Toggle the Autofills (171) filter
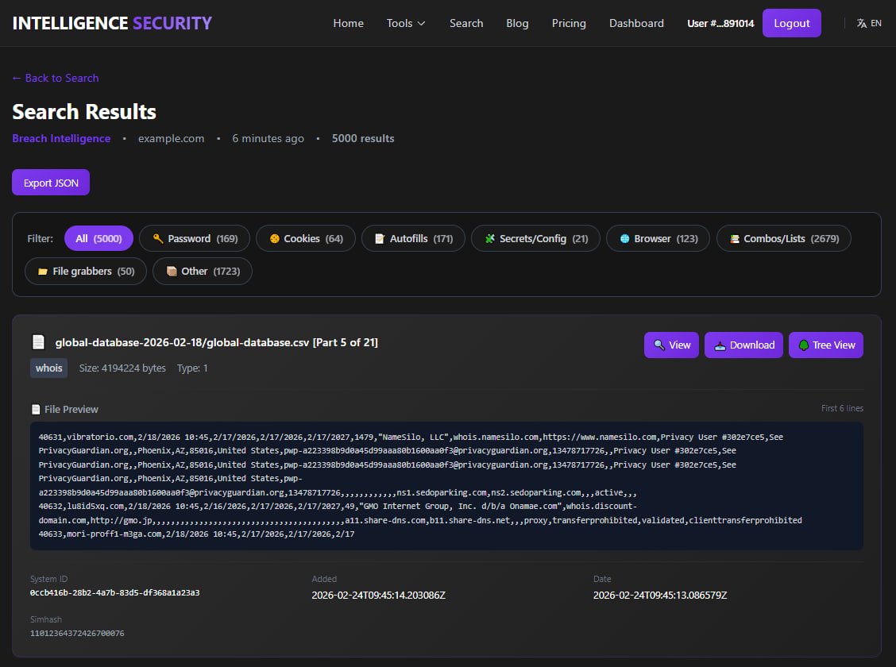 413,238
